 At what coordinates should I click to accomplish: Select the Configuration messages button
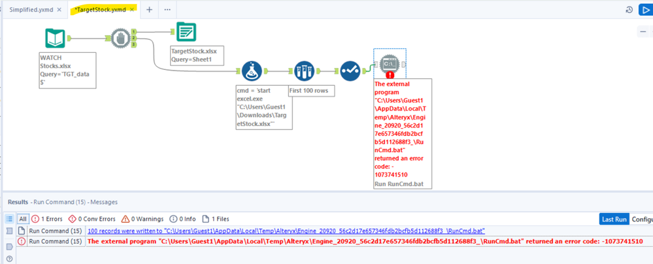(x=641, y=219)
